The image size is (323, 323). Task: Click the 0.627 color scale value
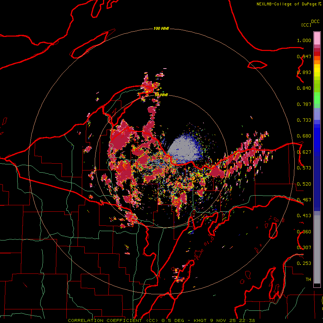[x=304, y=152]
